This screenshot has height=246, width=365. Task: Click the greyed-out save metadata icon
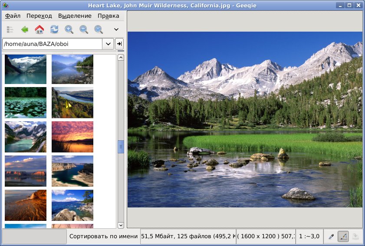pyautogui.click(x=355, y=236)
